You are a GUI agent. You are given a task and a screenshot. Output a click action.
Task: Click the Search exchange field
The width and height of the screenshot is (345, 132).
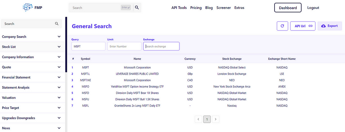pos(161,46)
